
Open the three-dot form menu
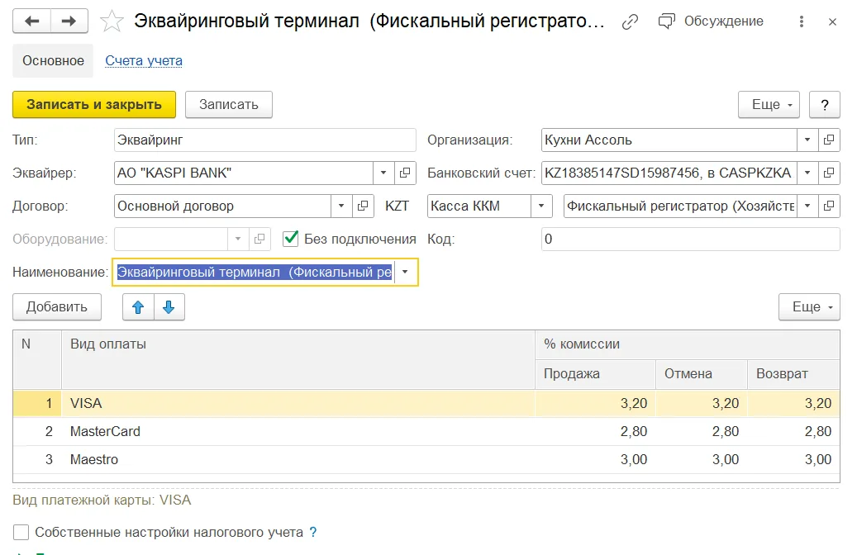tap(802, 21)
